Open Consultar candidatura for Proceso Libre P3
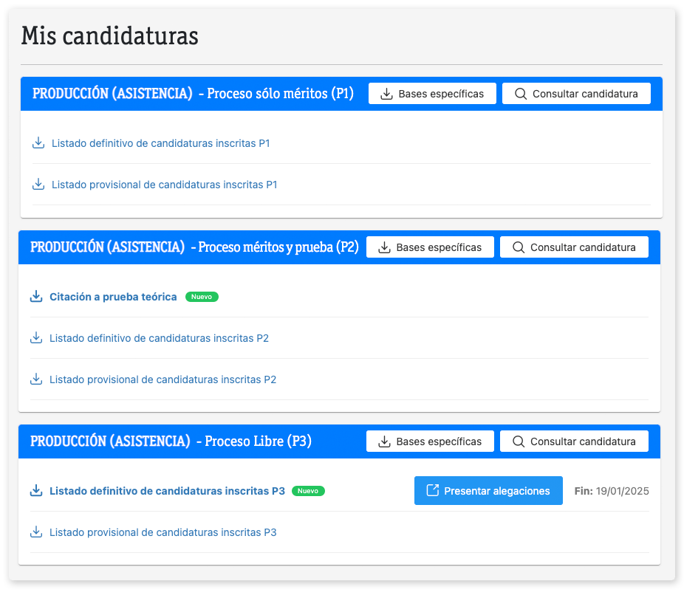The width and height of the screenshot is (684, 598). point(574,441)
